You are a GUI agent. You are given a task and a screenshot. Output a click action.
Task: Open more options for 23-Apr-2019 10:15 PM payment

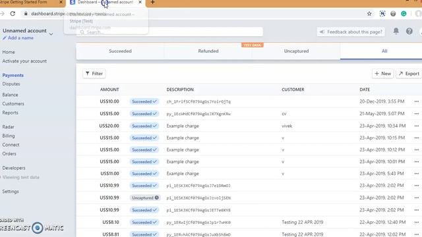point(416,138)
